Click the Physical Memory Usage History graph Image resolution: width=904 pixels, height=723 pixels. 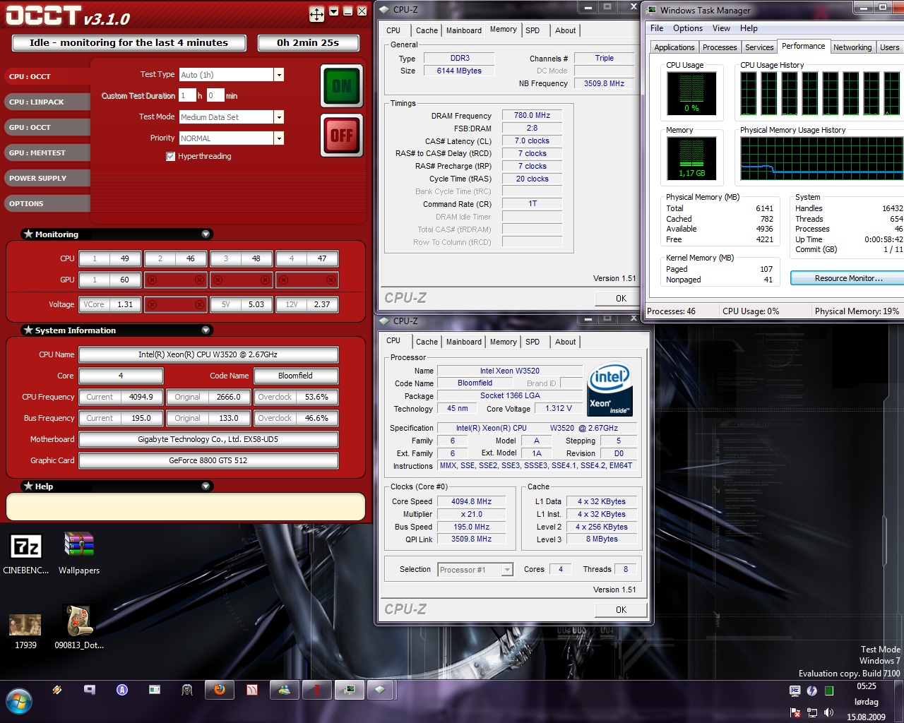coord(822,158)
